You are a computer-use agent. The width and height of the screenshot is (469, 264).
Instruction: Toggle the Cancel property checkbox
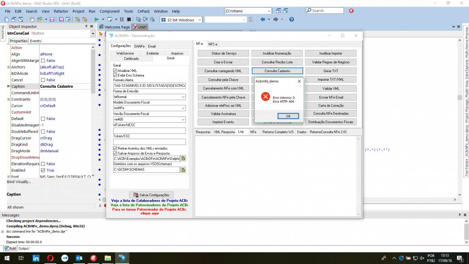tap(43, 80)
